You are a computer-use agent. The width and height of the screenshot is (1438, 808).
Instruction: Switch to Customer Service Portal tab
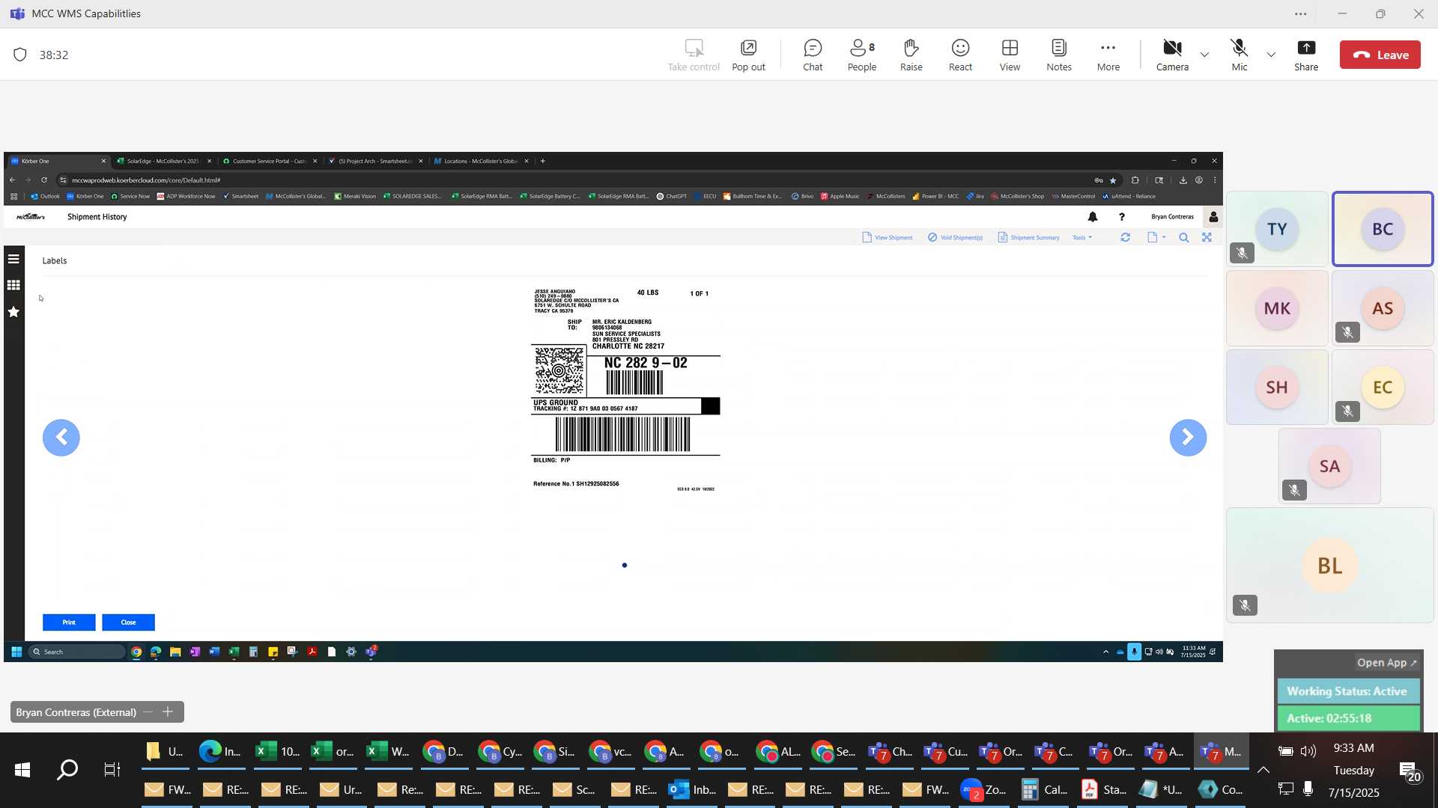click(269, 161)
